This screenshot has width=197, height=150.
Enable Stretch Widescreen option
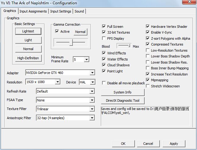coord(148,86)
